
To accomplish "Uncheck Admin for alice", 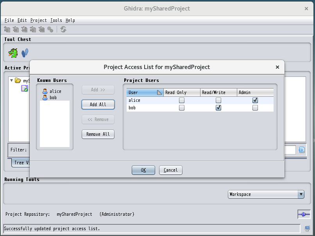I will (255, 100).
